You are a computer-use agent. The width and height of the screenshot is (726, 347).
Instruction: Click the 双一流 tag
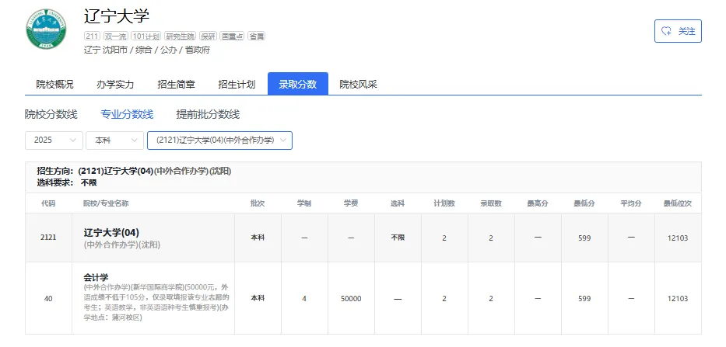pyautogui.click(x=116, y=36)
